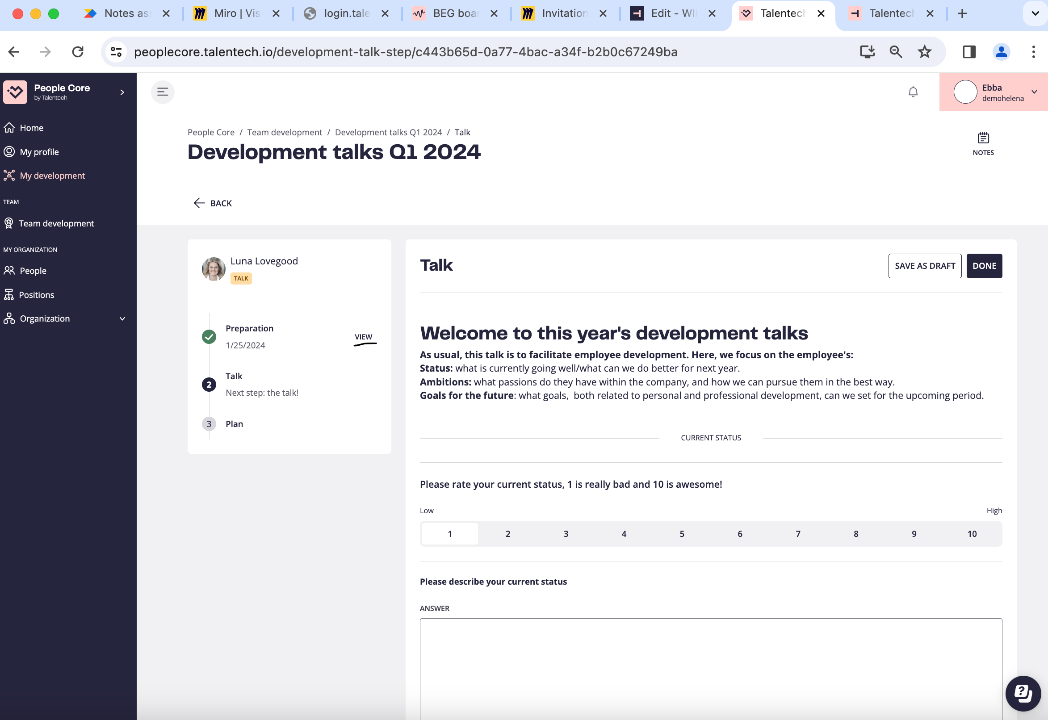Click the TALK status badge
The image size is (1048, 720).
[241, 278]
